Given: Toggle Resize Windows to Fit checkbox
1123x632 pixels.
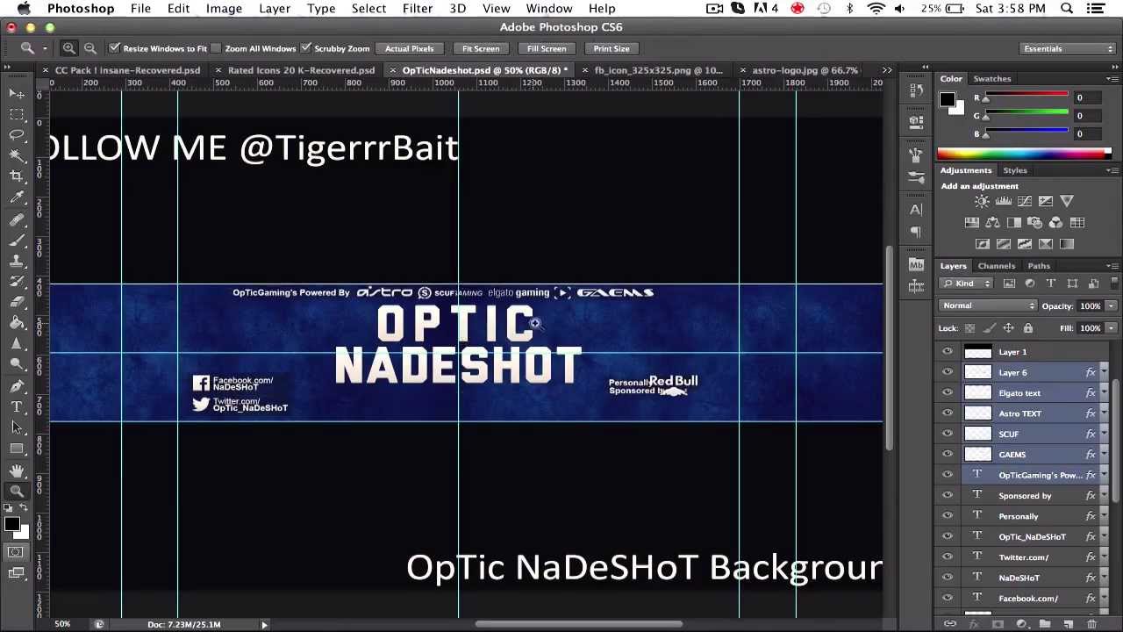Looking at the screenshot, I should tap(114, 48).
